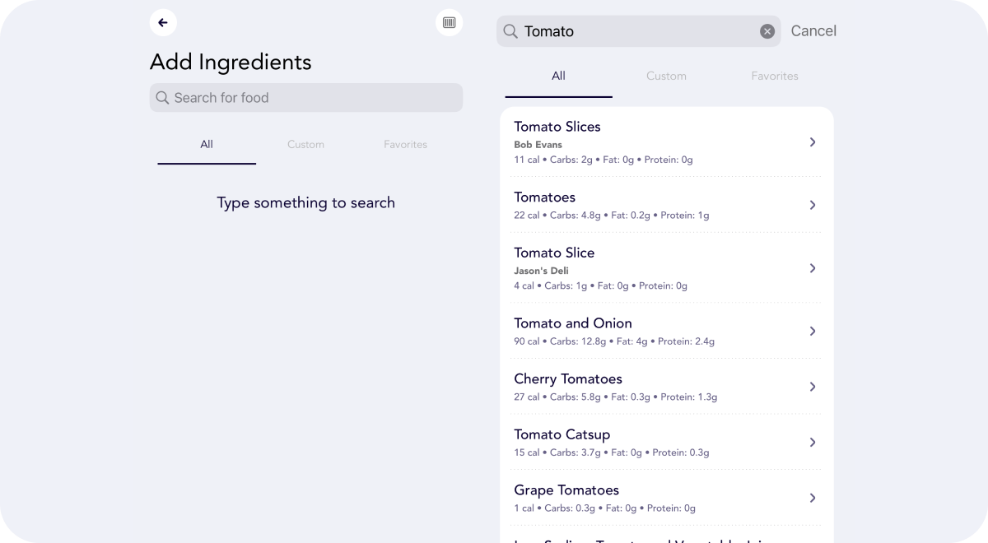This screenshot has width=988, height=543.
Task: Click the Jason's Deli brand label
Action: point(542,271)
